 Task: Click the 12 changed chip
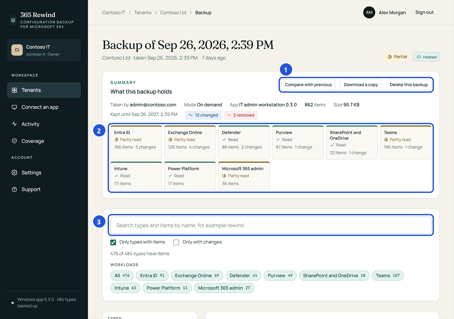point(203,115)
